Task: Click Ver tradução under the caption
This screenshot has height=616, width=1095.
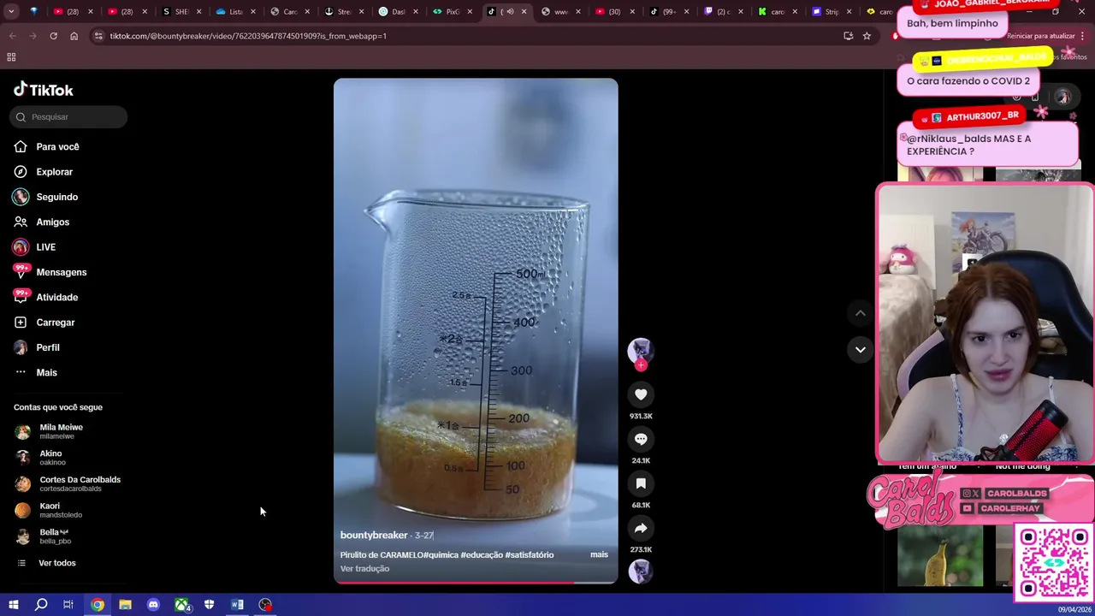Action: 364,568
